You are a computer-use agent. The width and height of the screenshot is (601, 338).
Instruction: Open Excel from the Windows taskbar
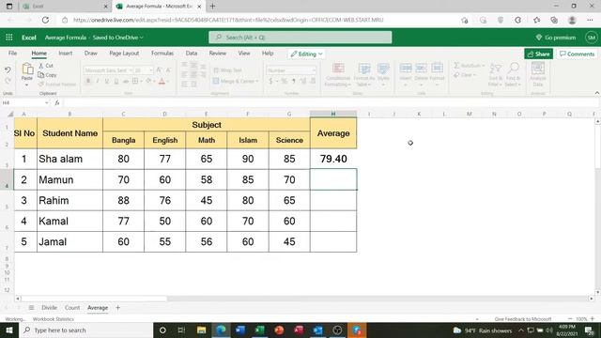(x=259, y=330)
